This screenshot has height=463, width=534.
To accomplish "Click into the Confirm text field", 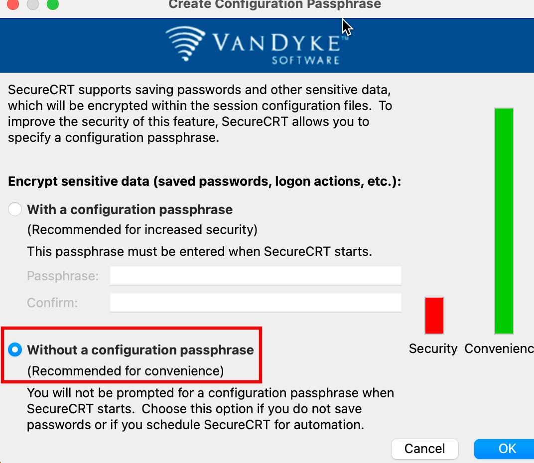I will [x=255, y=302].
